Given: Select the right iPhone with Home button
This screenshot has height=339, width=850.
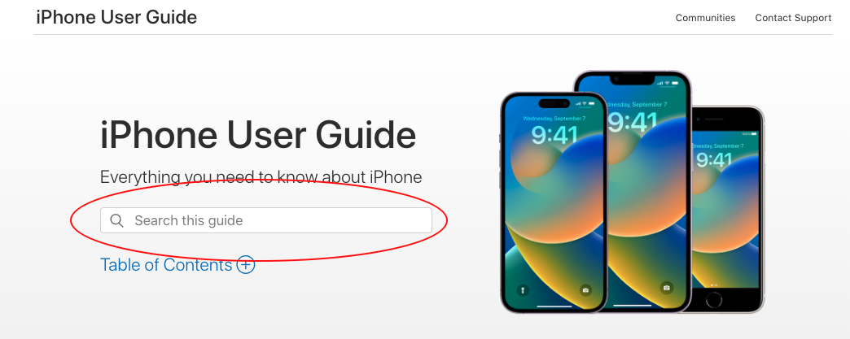Looking at the screenshot, I should [x=726, y=209].
